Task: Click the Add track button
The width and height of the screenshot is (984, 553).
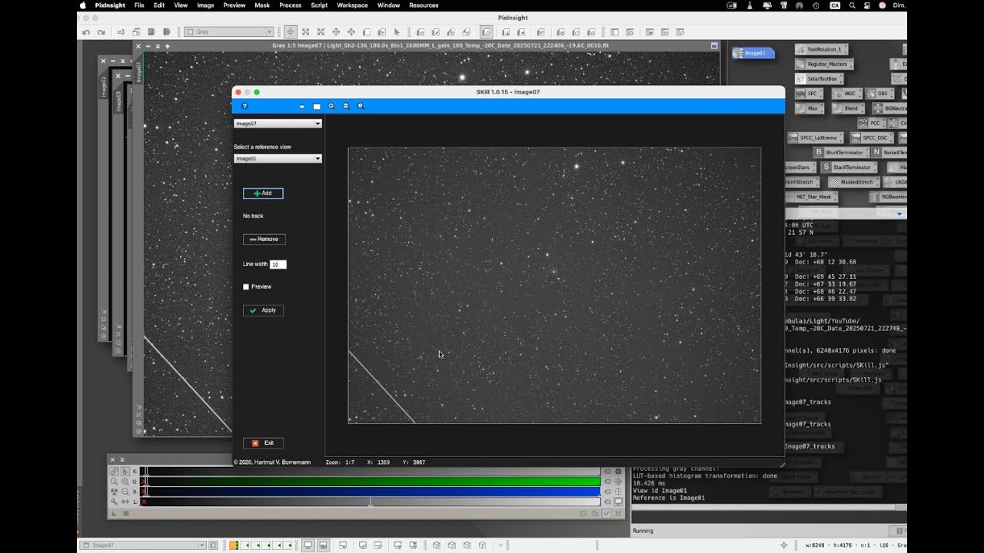Action: pyautogui.click(x=263, y=194)
